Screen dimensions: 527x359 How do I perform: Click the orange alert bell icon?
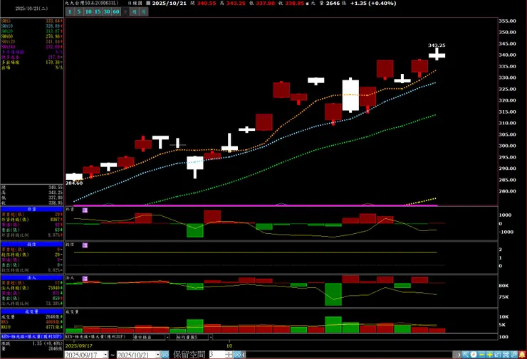pyautogui.click(x=522, y=355)
